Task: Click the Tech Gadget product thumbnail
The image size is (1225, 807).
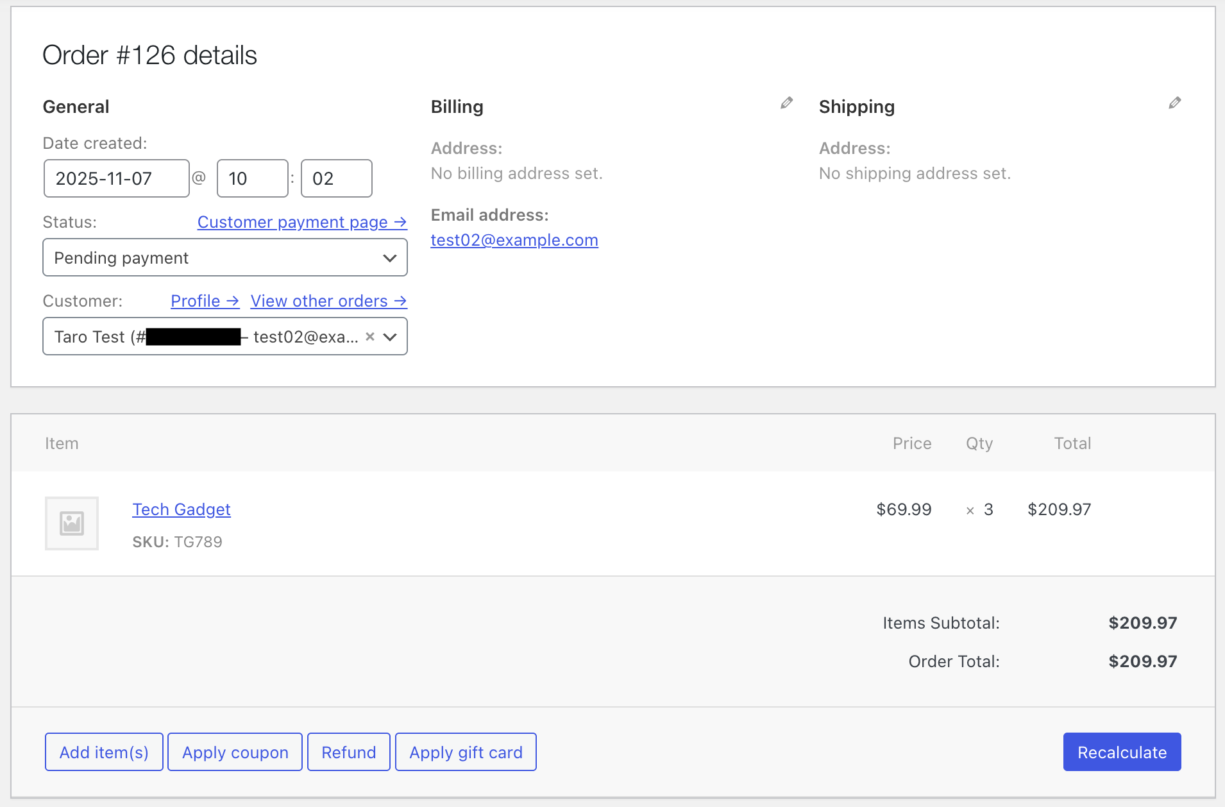Action: coord(72,523)
